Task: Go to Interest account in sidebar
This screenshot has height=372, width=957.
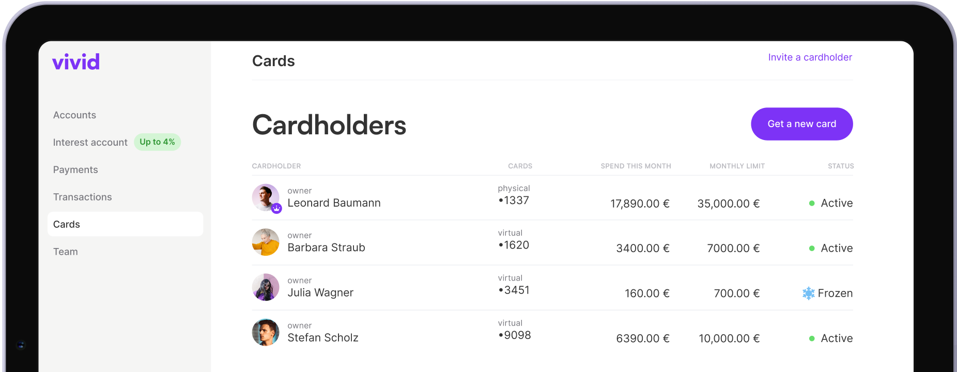Action: coord(90,143)
